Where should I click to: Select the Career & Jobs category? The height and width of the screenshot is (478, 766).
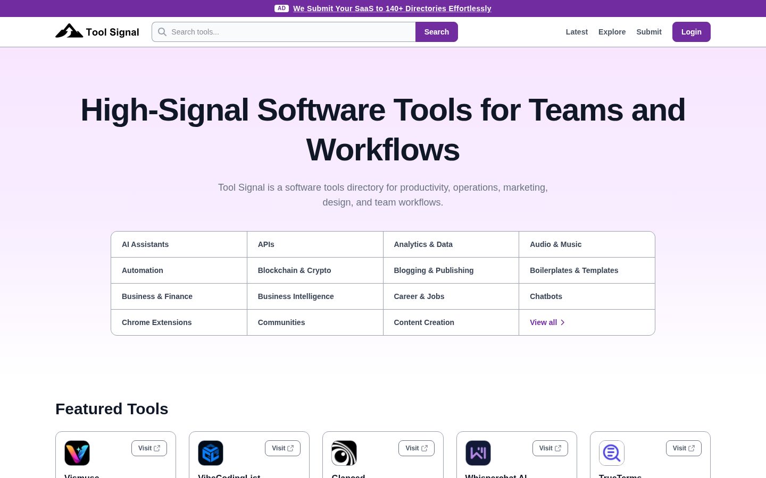(451, 296)
